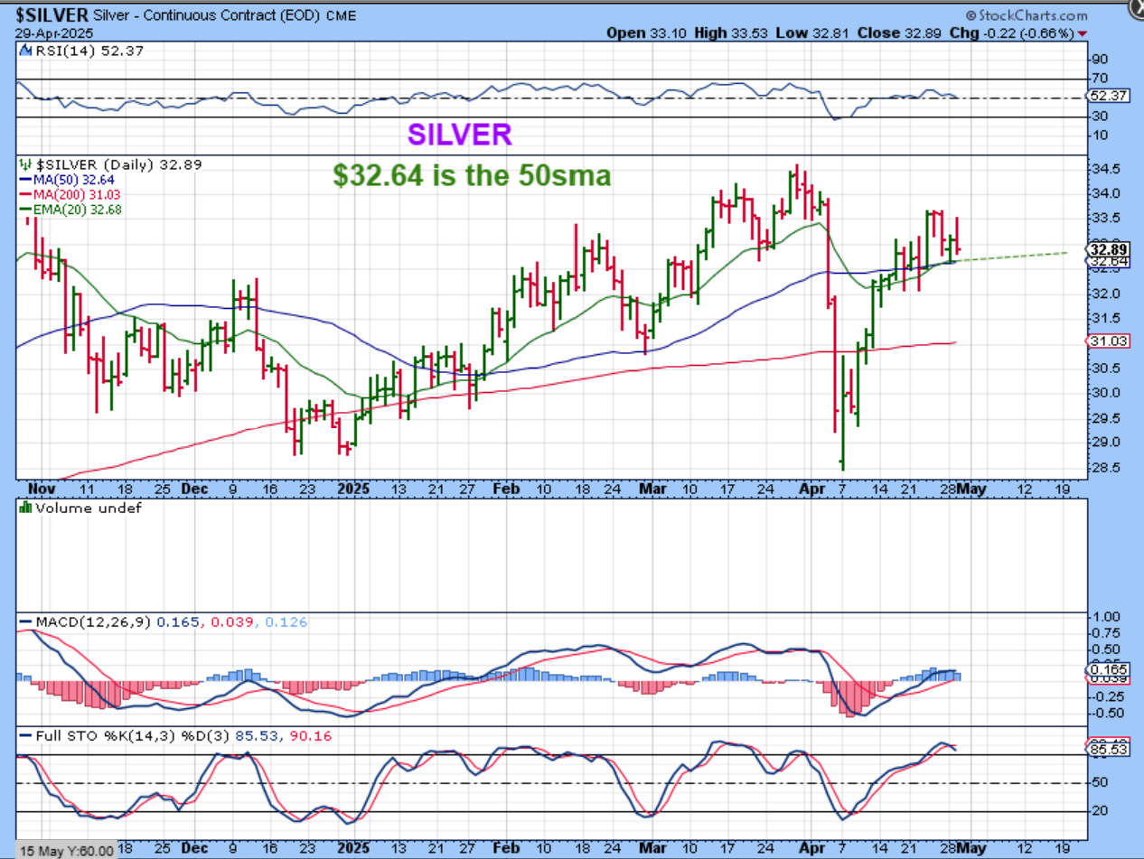Open the StockCharts.com watermark link

point(1026,15)
